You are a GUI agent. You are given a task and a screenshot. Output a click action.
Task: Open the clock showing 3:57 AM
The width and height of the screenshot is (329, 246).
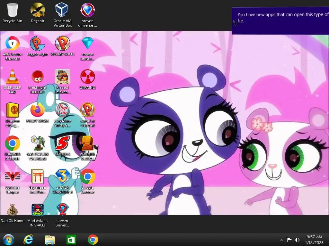(314, 240)
